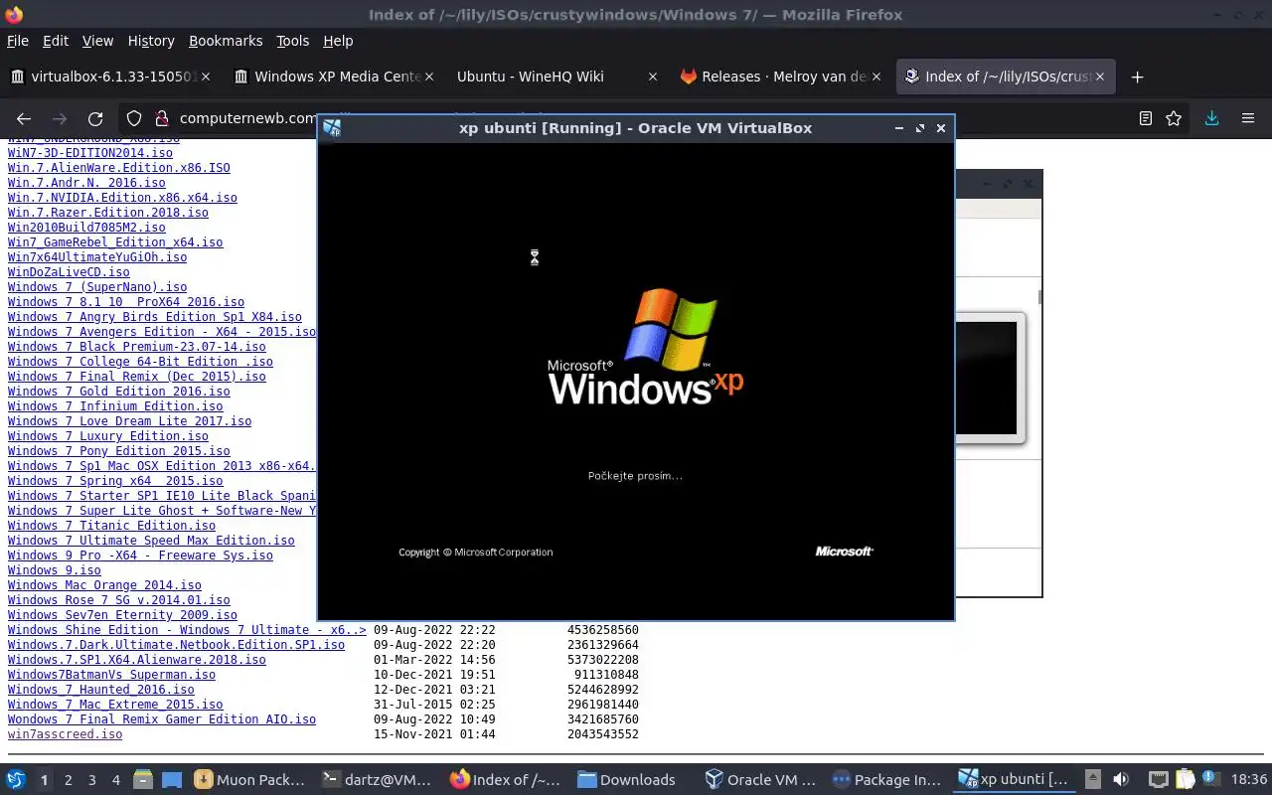The height and width of the screenshot is (795, 1272).
Task: Toggle Firefox reader view icon
Action: tap(1146, 118)
